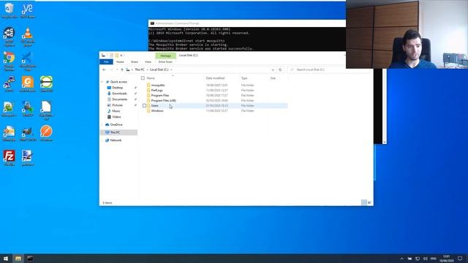Select Documents in Quick access sidebar
The height and width of the screenshot is (263, 468).
tap(119, 99)
